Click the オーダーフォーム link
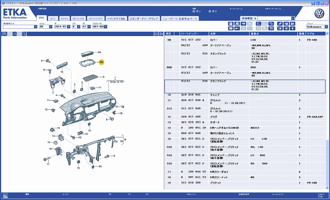This screenshot has height=200, width=330. click(x=236, y=9)
